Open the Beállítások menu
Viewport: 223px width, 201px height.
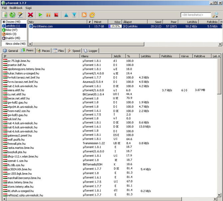tap(16, 8)
